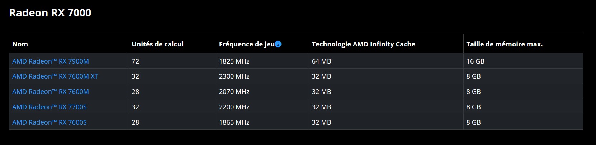Select the 2070 MHz frequency cell
This screenshot has width=596, height=145.
pyautogui.click(x=262, y=91)
